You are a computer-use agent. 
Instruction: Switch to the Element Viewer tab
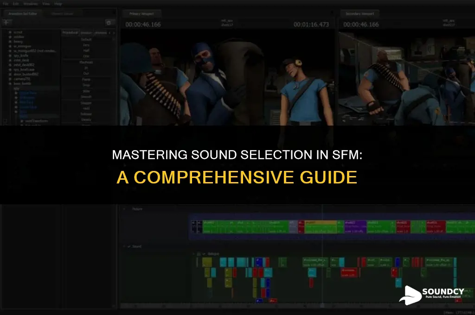click(x=62, y=13)
